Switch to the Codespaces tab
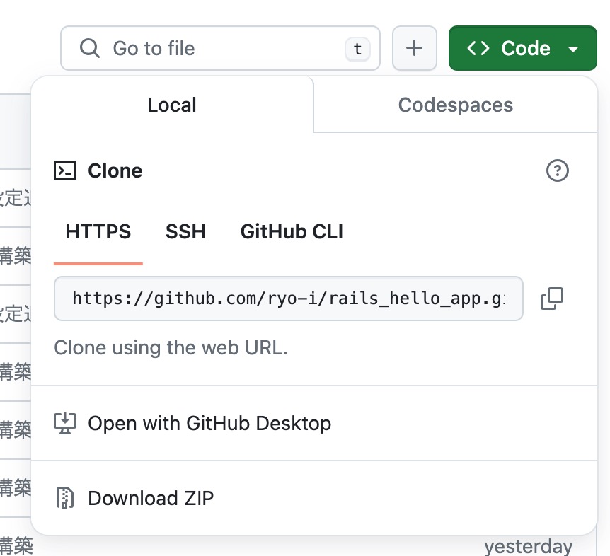The width and height of the screenshot is (610, 556). pyautogui.click(x=455, y=105)
